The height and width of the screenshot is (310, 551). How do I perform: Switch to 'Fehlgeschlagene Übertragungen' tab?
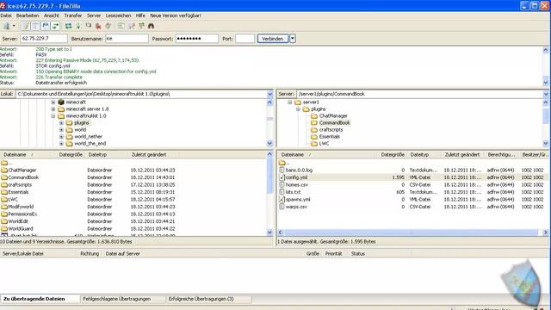pos(117,299)
